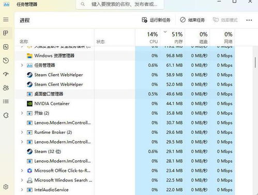Select the Processes sidebar icon
The width and height of the screenshot is (258, 195).
click(x=6, y=33)
